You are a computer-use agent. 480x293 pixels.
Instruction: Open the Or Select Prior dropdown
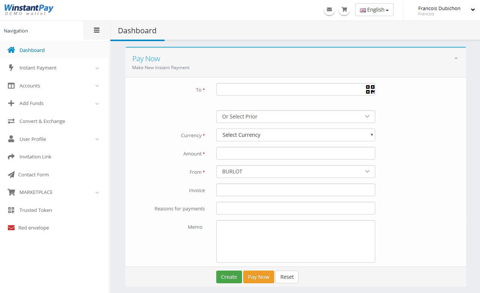tap(296, 117)
